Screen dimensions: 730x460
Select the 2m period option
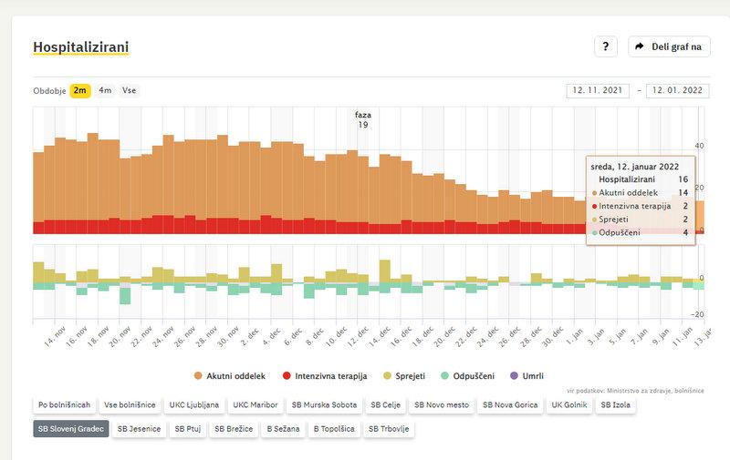coord(80,90)
